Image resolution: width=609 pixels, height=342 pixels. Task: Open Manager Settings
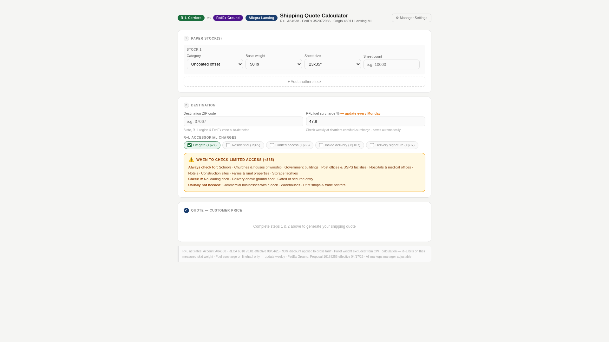tap(411, 18)
